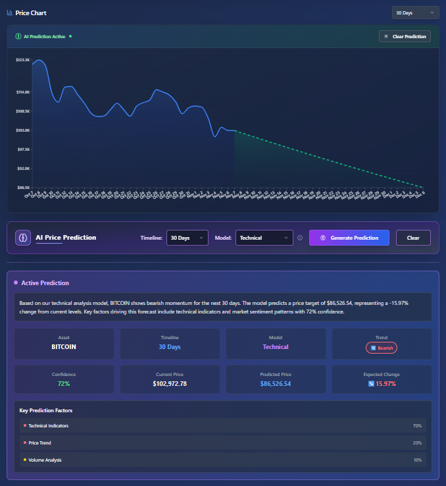Open the 30 Days chart range dropdown
This screenshot has height=486, width=446.
coord(415,13)
